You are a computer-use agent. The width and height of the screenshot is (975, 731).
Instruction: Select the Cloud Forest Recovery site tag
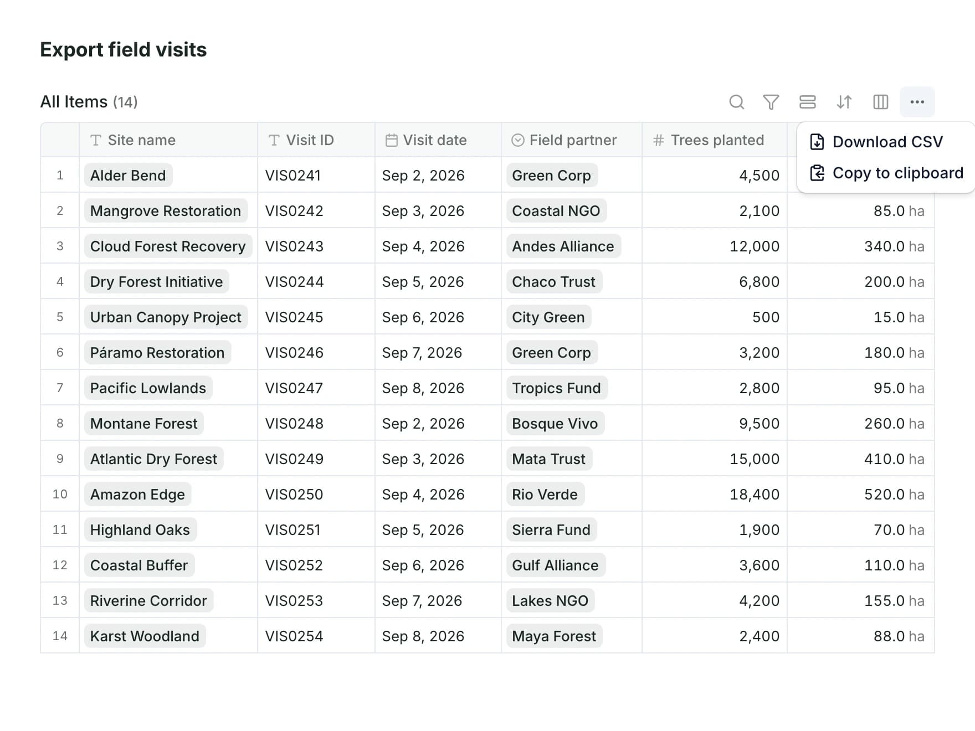point(168,246)
